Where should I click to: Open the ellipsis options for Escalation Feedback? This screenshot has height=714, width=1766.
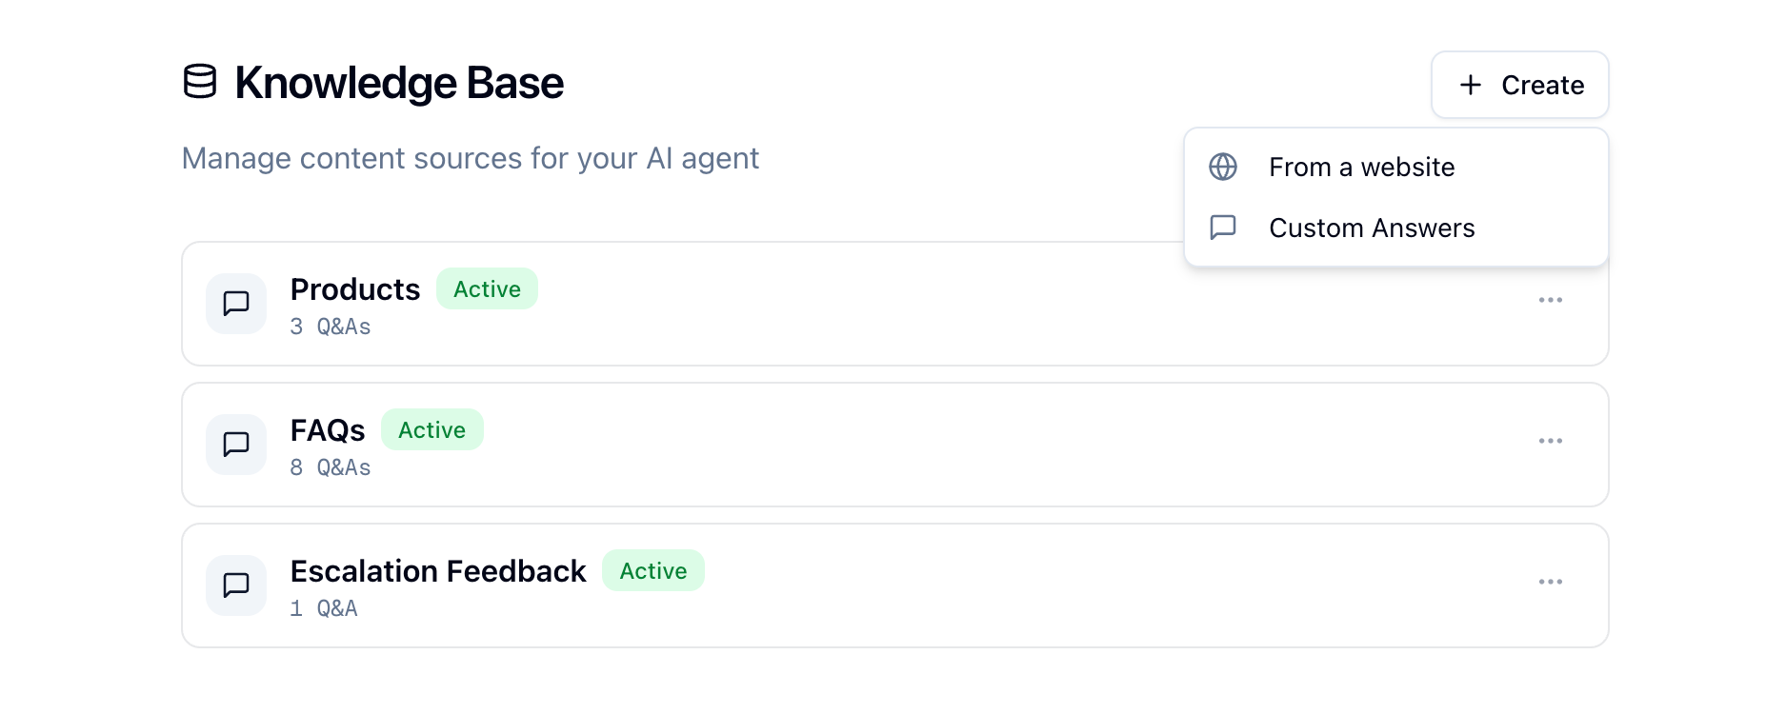click(x=1551, y=582)
